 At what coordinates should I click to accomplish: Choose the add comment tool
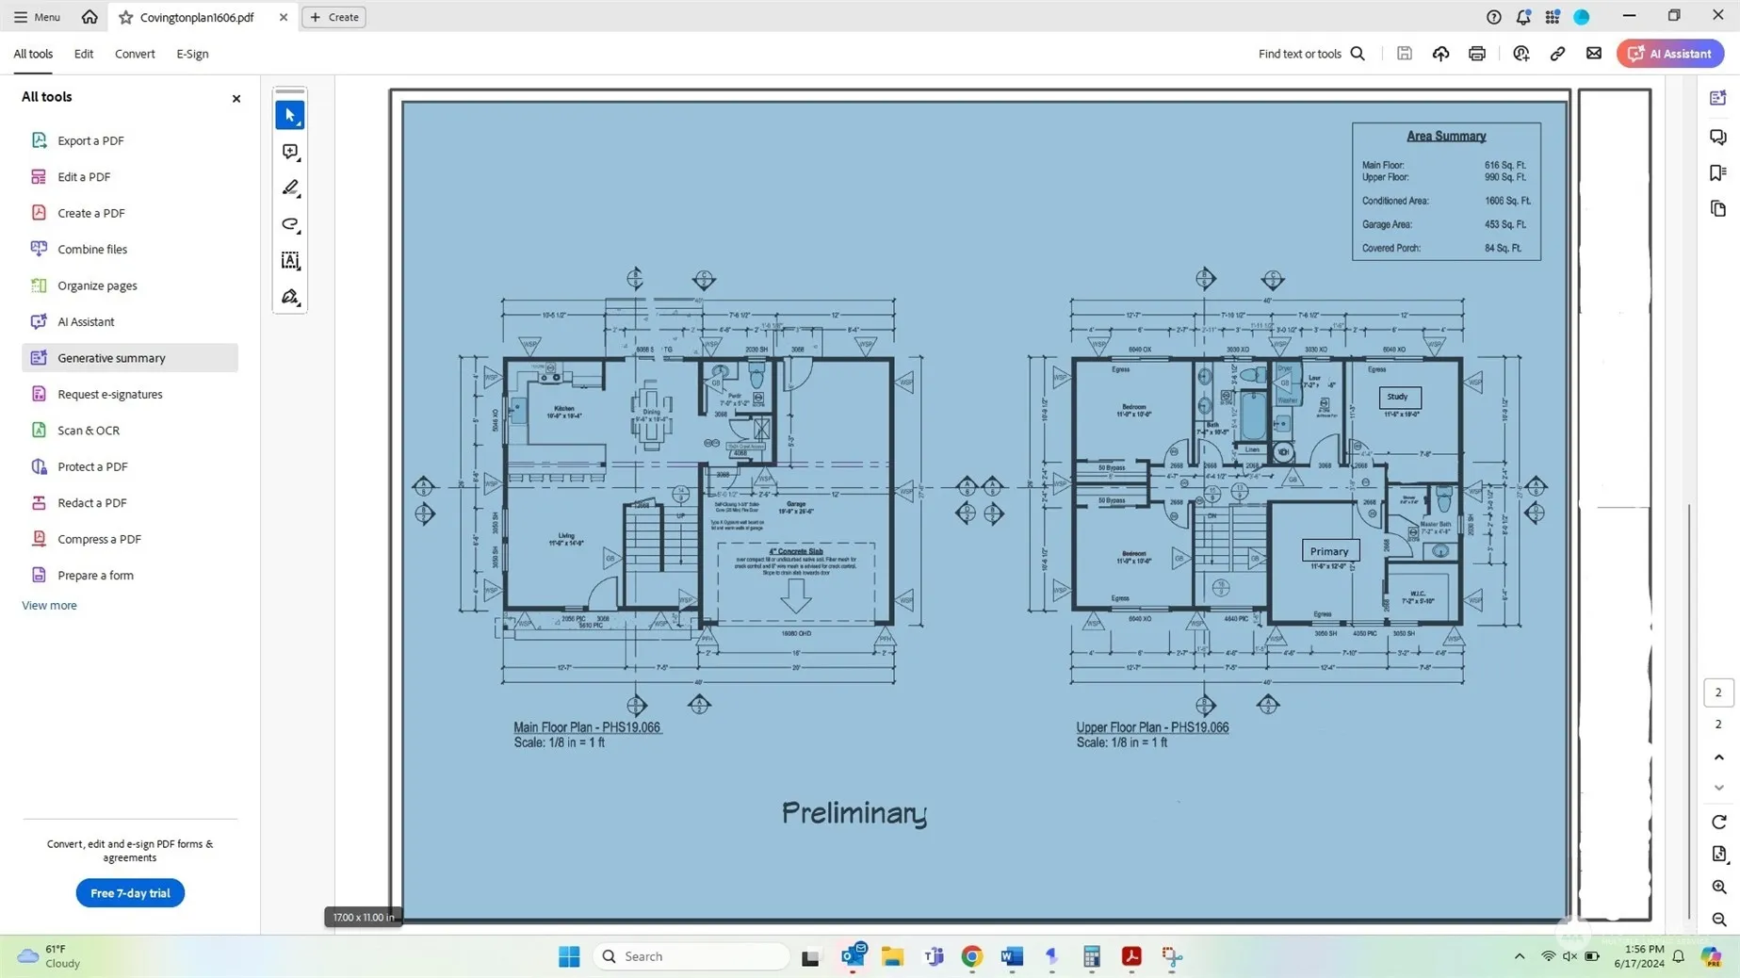tap(290, 152)
